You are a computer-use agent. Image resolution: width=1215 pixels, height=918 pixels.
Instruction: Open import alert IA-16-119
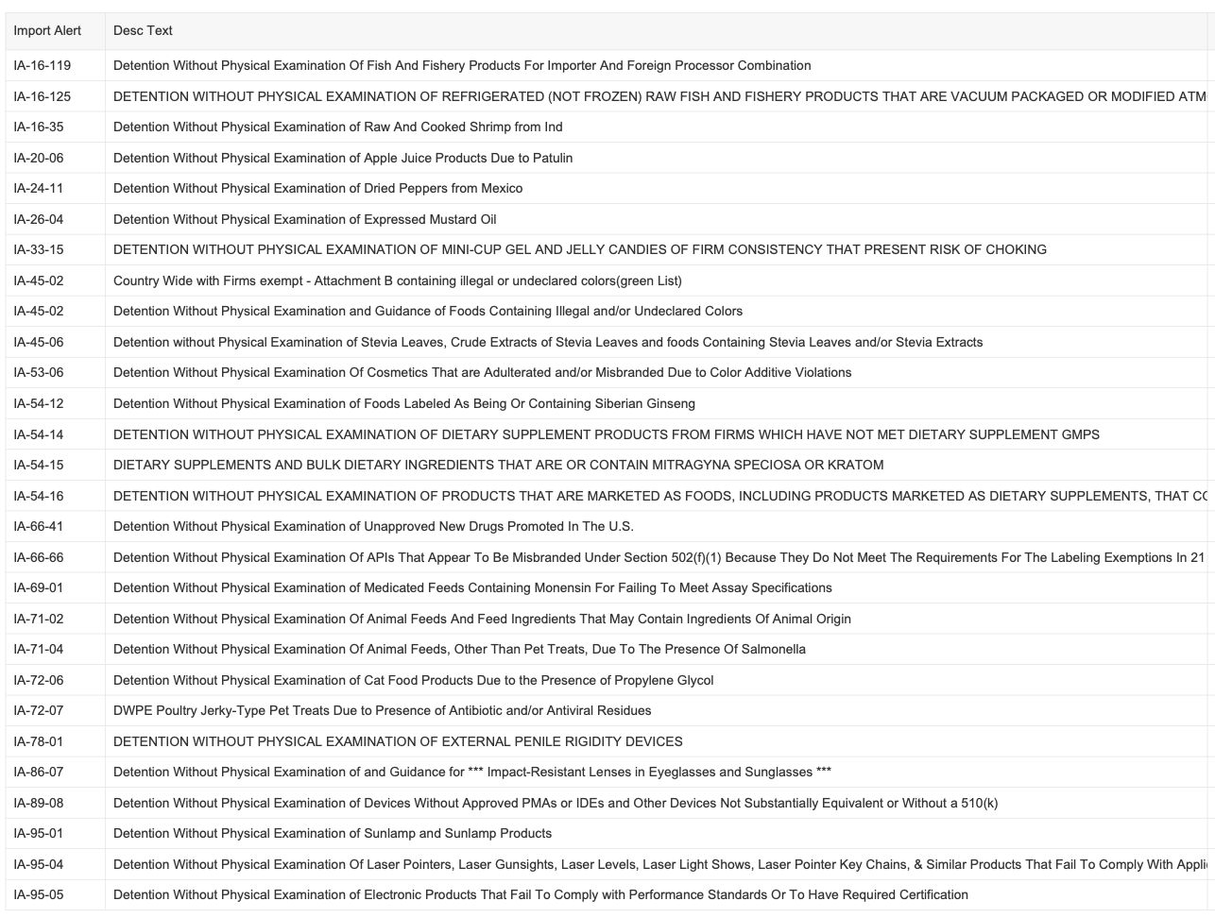pyautogui.click(x=42, y=65)
